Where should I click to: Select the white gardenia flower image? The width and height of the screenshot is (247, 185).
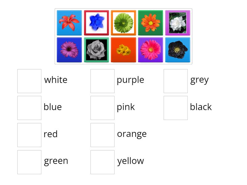178,23
